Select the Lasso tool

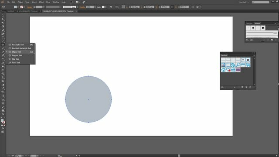tap(3, 27)
